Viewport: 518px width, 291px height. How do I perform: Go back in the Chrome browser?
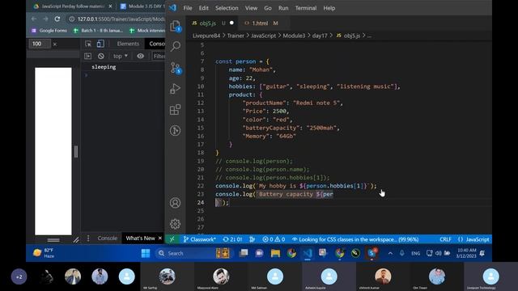(34, 19)
